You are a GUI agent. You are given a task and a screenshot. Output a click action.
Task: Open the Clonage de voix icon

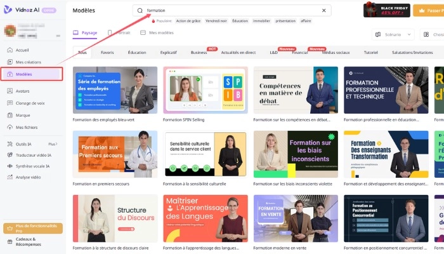(10, 103)
